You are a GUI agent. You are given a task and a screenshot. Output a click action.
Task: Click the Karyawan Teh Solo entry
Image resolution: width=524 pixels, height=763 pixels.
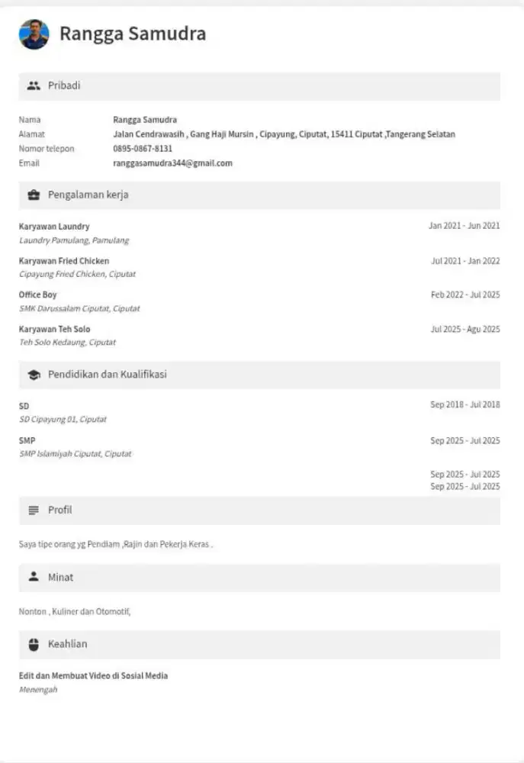point(54,330)
